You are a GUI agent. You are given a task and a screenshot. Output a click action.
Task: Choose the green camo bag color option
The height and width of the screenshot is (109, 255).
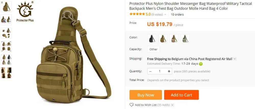tap(185, 39)
